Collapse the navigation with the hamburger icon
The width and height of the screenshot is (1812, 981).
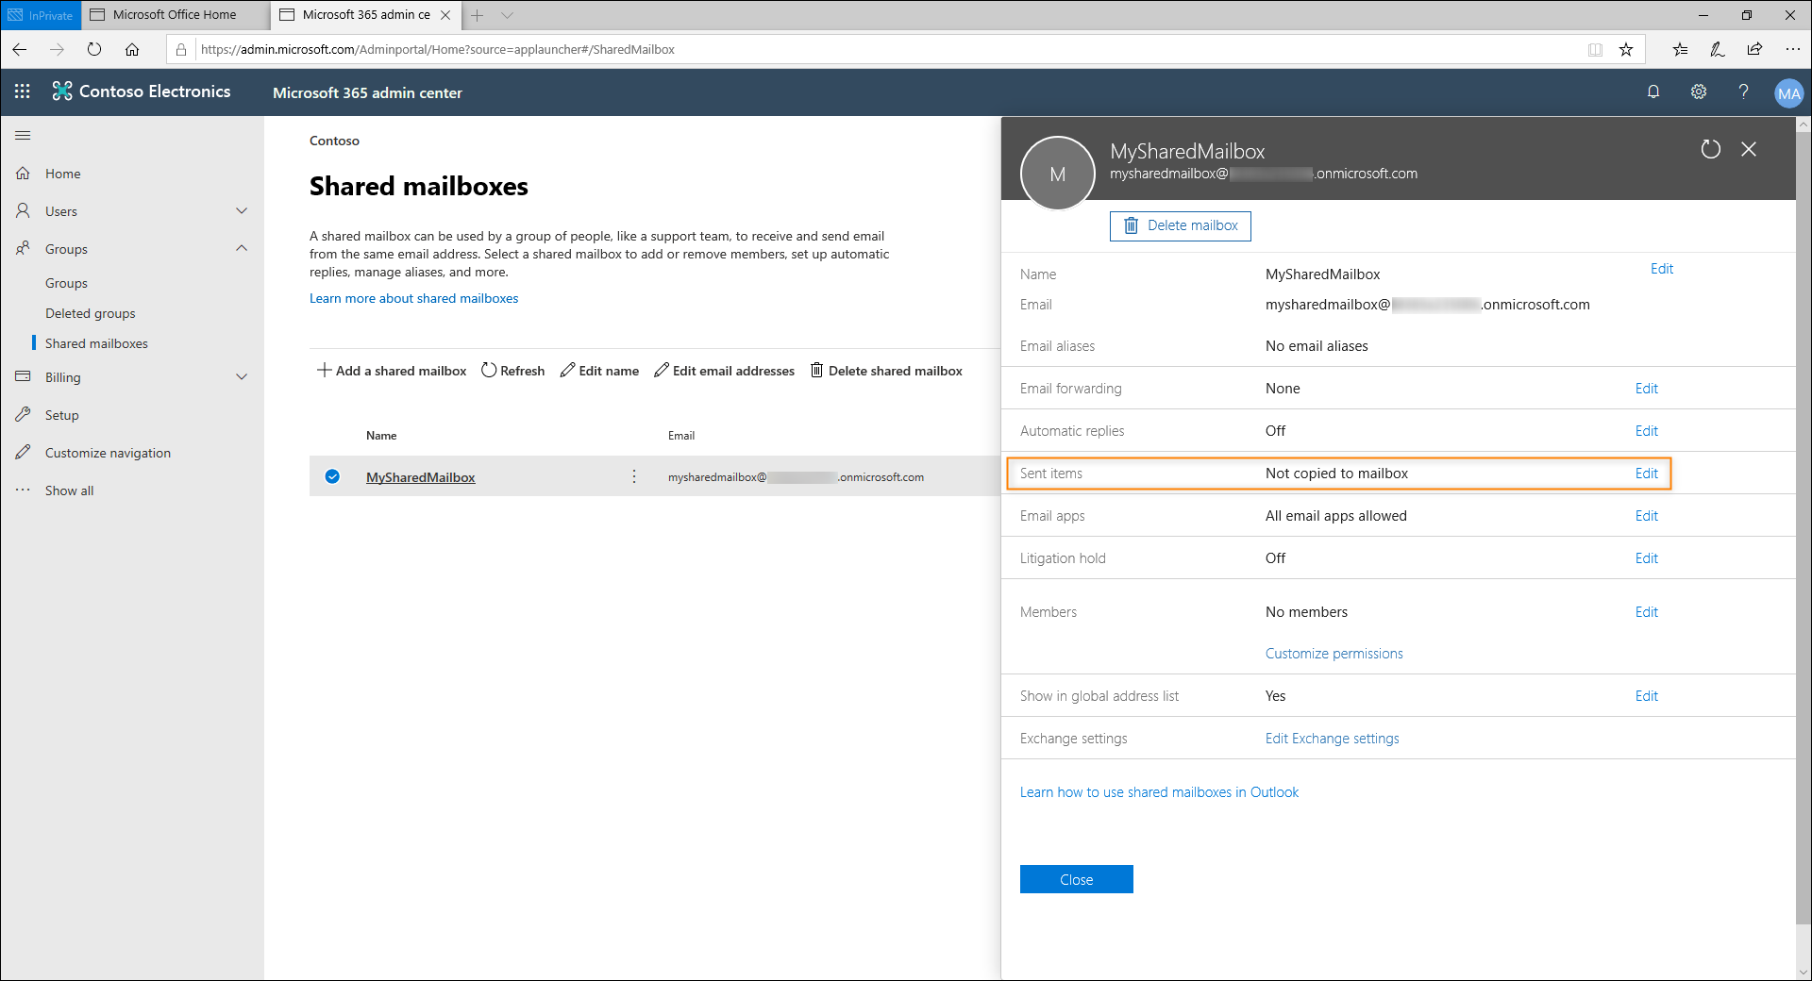point(23,136)
